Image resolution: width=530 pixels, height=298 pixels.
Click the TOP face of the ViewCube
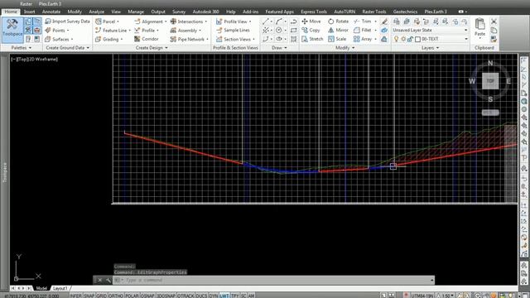(490, 81)
